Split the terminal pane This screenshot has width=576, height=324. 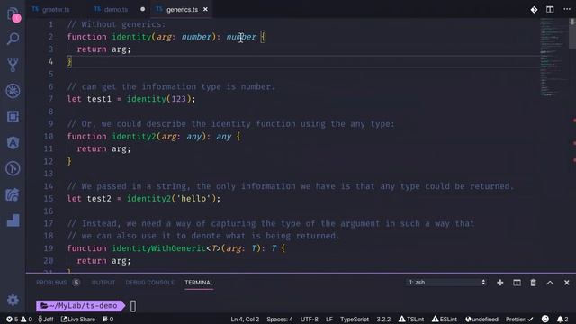517,283
